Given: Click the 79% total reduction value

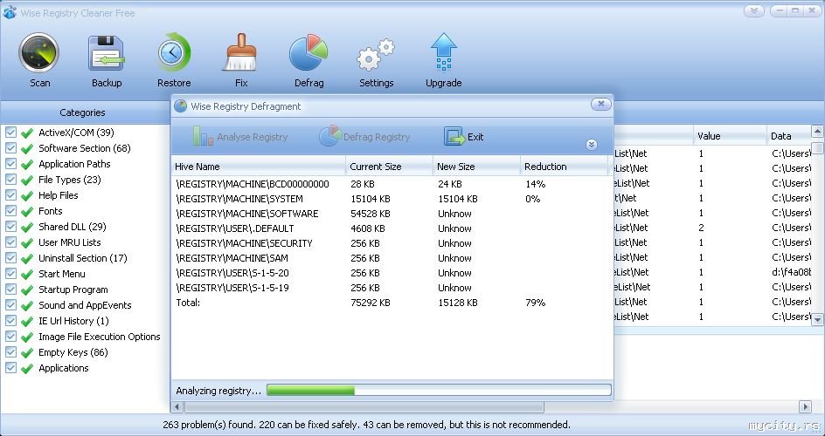Looking at the screenshot, I should point(536,303).
